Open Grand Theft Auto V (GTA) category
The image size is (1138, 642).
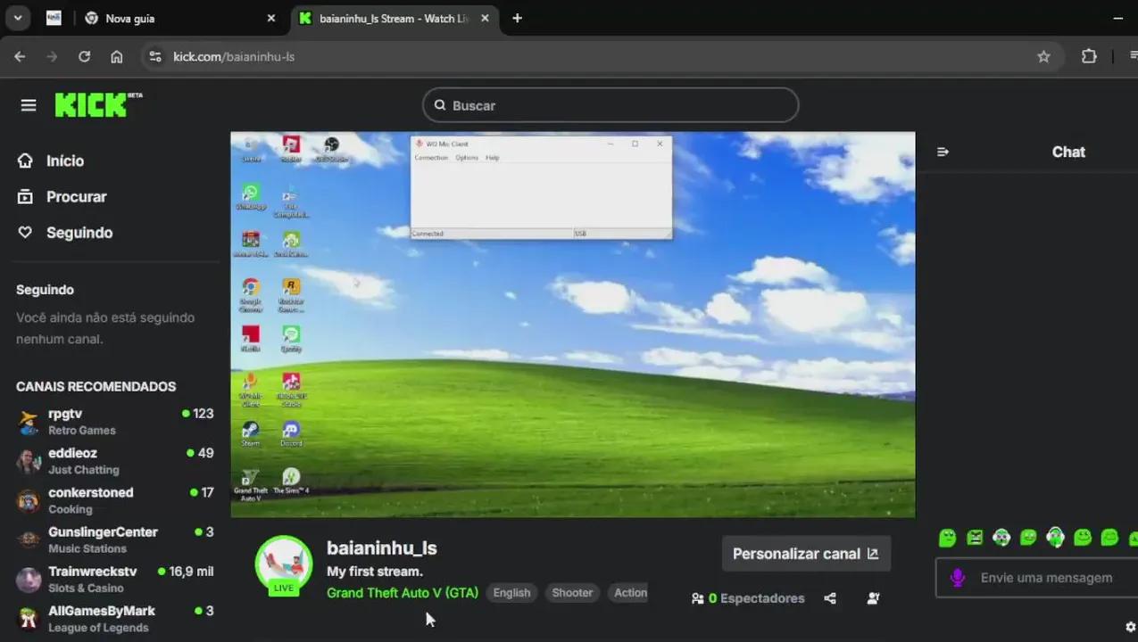[x=403, y=593]
